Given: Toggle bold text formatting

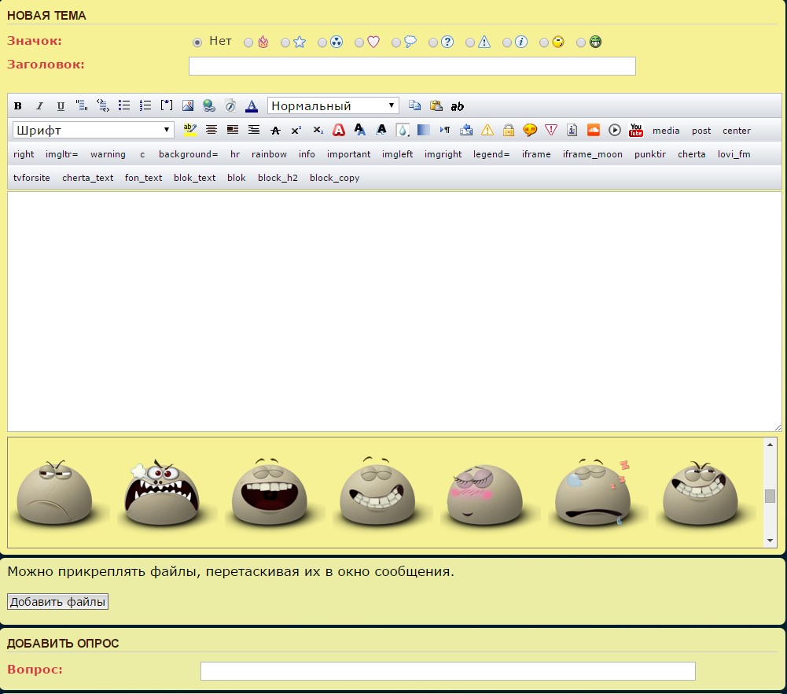Looking at the screenshot, I should [x=18, y=106].
